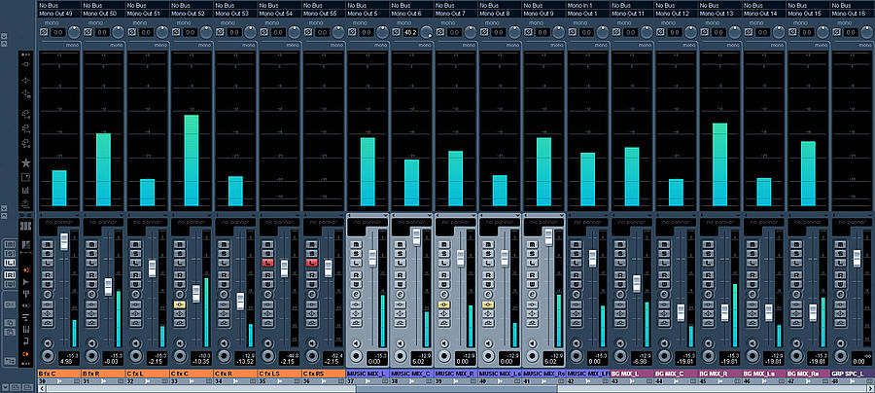
Task: Open view options arrow above MUSIC MIX_C fader
Action: (x=431, y=215)
